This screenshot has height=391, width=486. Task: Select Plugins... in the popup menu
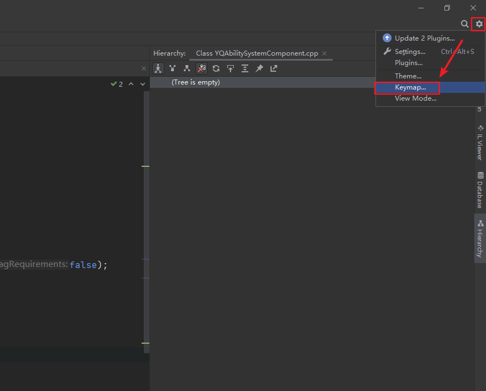pyautogui.click(x=430, y=63)
